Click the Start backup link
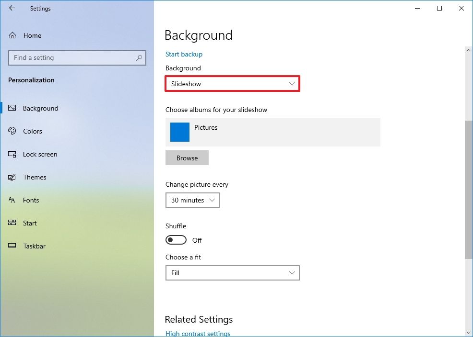Image resolution: width=473 pixels, height=337 pixels. click(x=184, y=54)
